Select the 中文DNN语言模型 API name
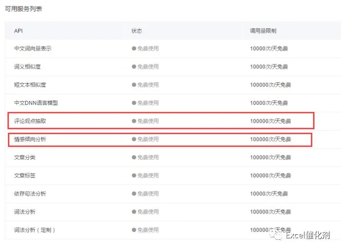The height and width of the screenshot is (250, 341). pyautogui.click(x=36, y=103)
